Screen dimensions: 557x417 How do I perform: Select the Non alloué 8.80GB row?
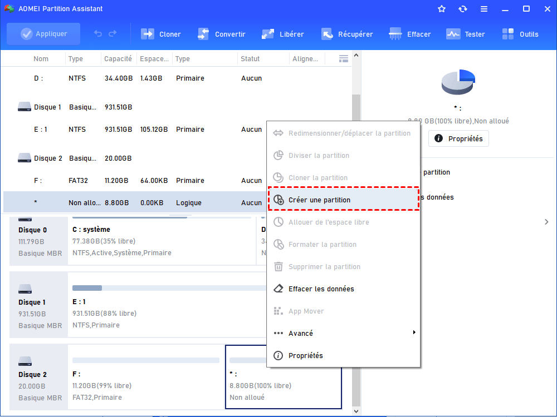coord(135,202)
